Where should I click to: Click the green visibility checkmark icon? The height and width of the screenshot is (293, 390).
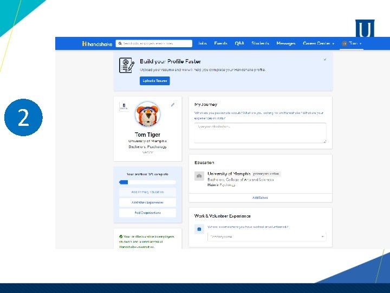pos(121,237)
